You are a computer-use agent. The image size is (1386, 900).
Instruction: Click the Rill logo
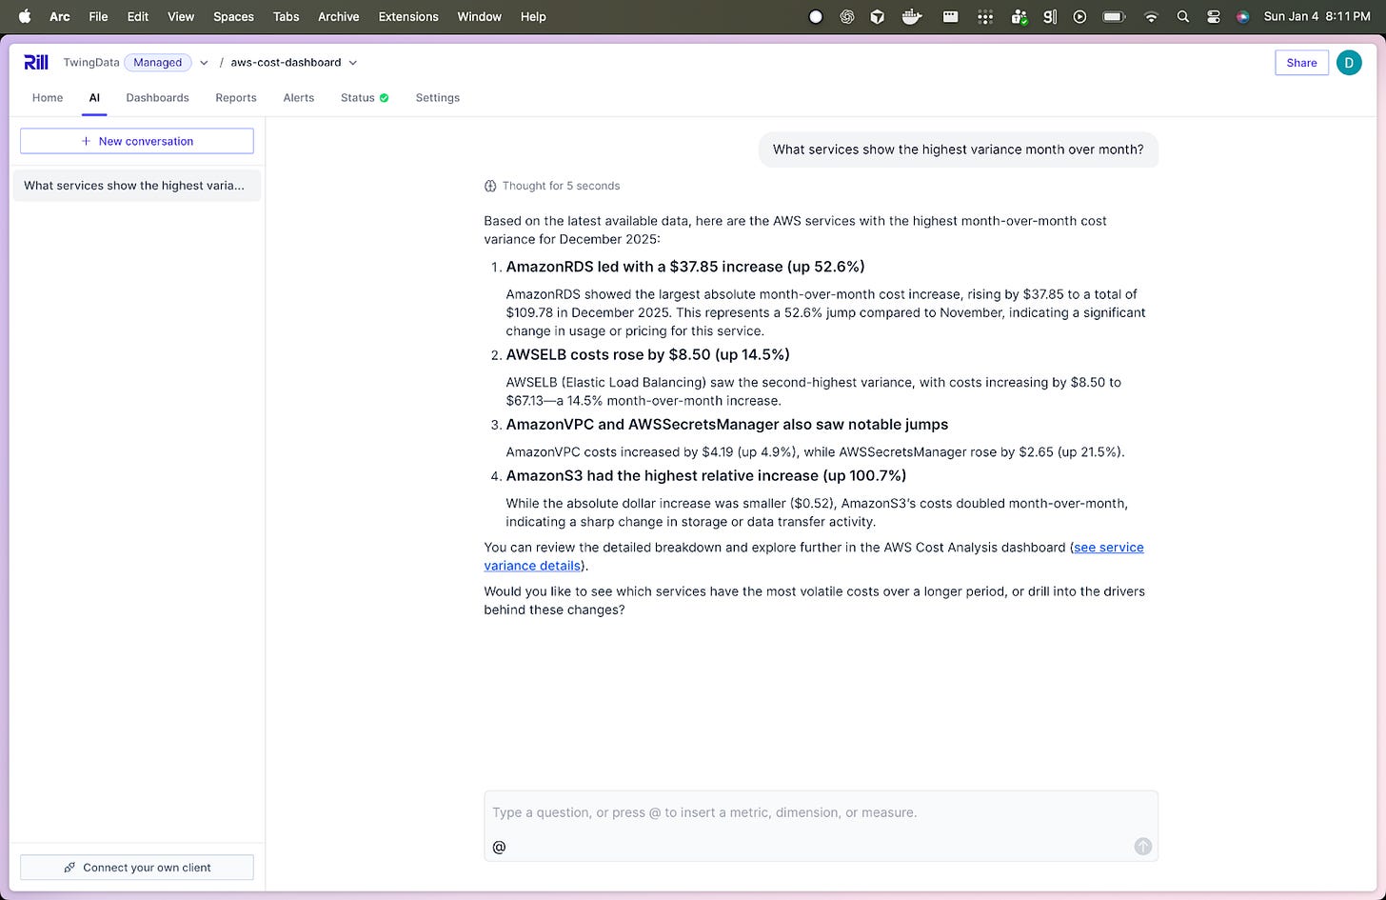coord(36,62)
